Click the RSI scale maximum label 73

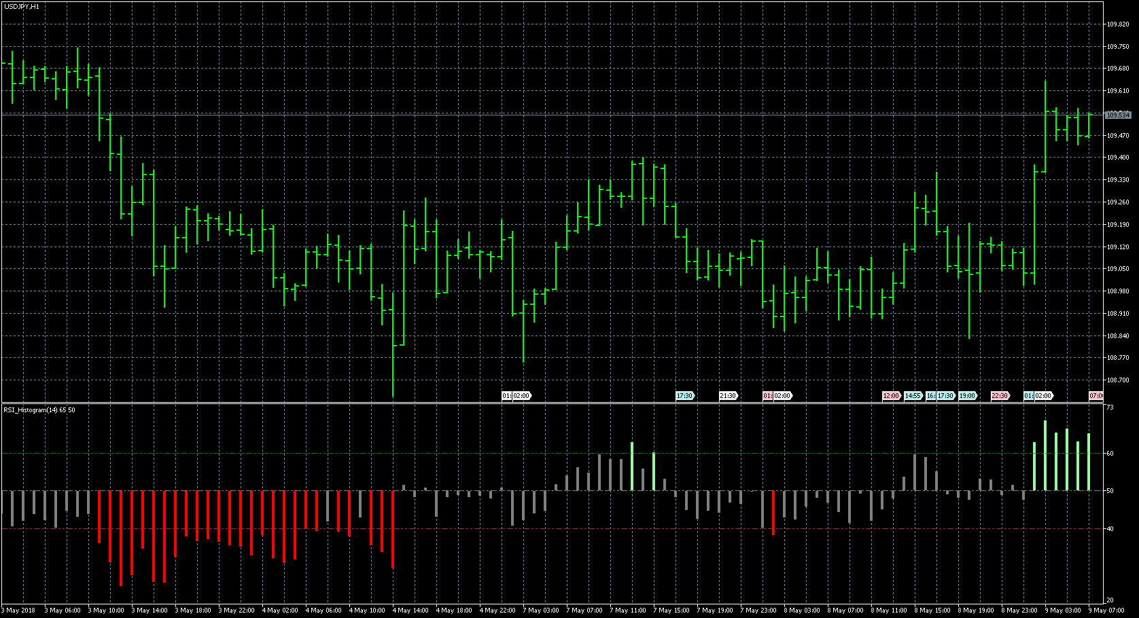coord(1110,407)
